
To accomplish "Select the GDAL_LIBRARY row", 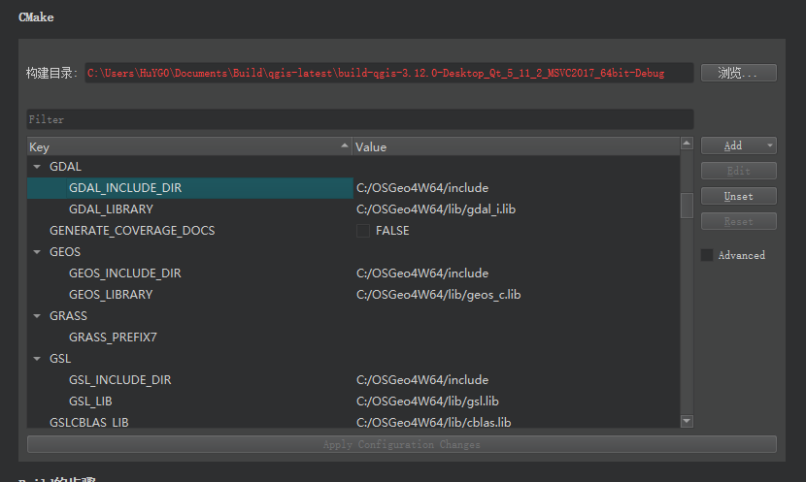I will [x=111, y=209].
